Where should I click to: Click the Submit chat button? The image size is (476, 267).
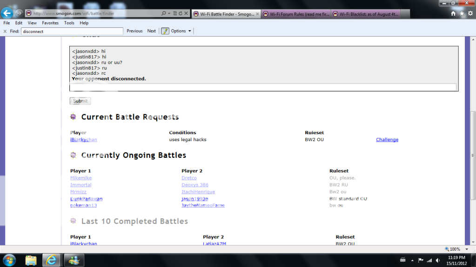point(80,101)
